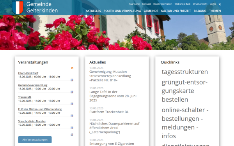Go to Startseite link
Image resolution: width=234 pixels, height=146 pixels.
pyautogui.click(x=135, y=4)
